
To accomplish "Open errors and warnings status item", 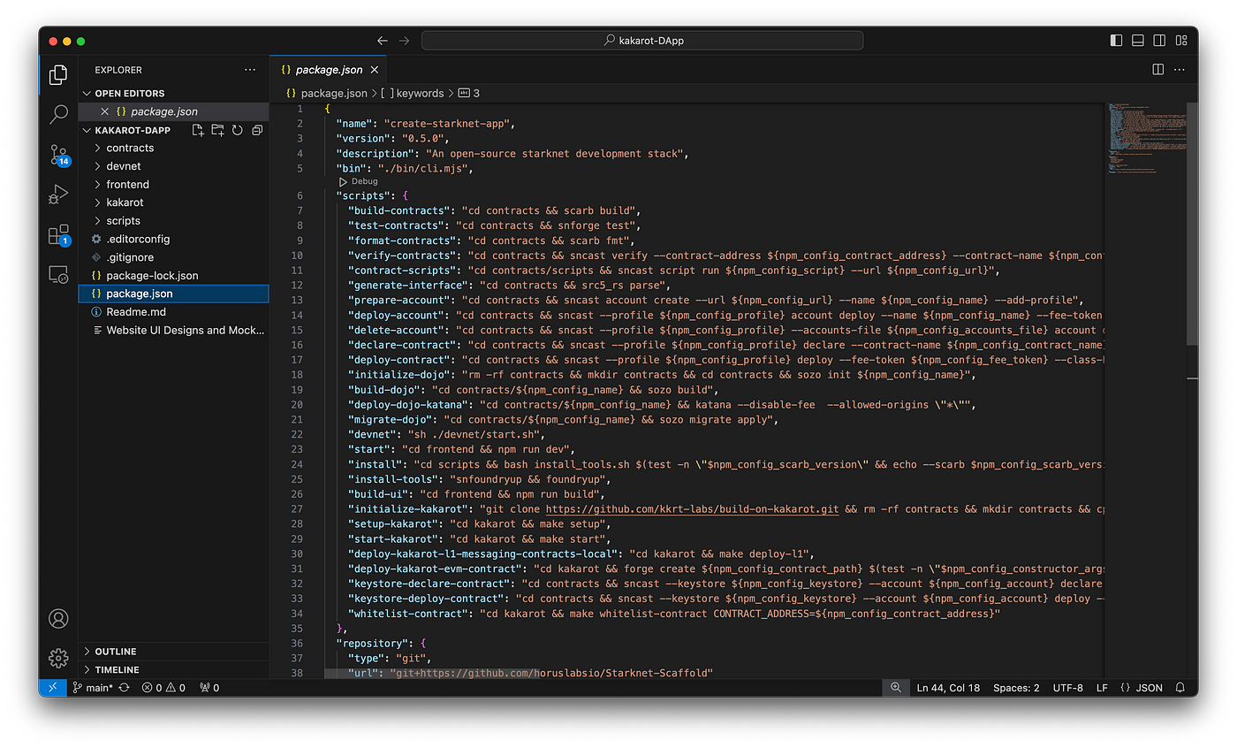I will pyautogui.click(x=163, y=687).
